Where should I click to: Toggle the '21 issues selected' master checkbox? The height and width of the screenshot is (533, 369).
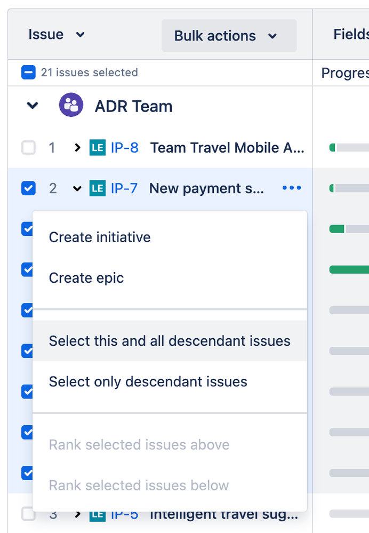(x=29, y=73)
